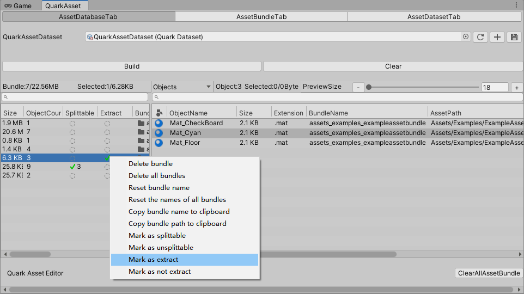Switch to the AssetDatasetTab
Image resolution: width=524 pixels, height=294 pixels.
click(x=434, y=17)
